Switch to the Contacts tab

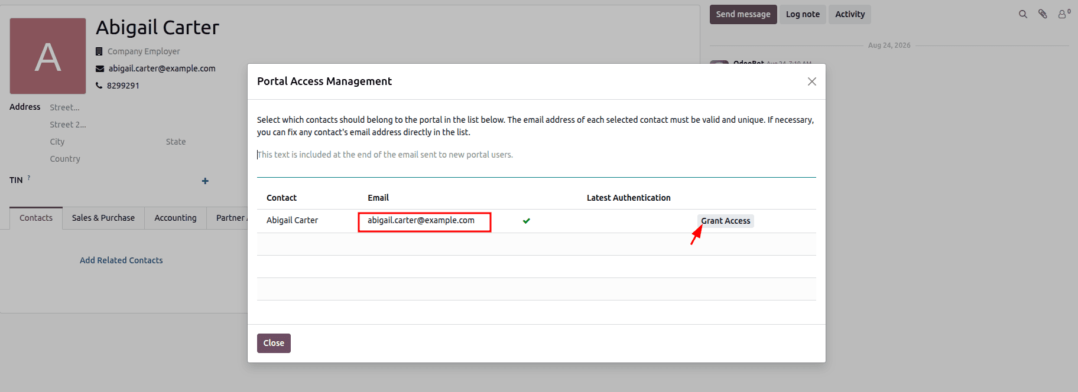pyautogui.click(x=36, y=218)
